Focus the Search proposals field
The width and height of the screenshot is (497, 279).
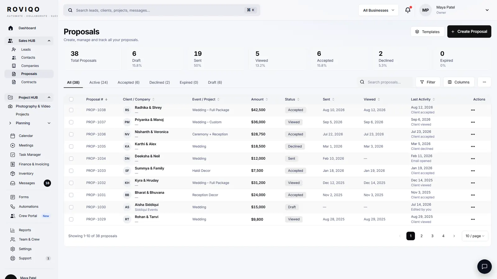tap(385, 82)
